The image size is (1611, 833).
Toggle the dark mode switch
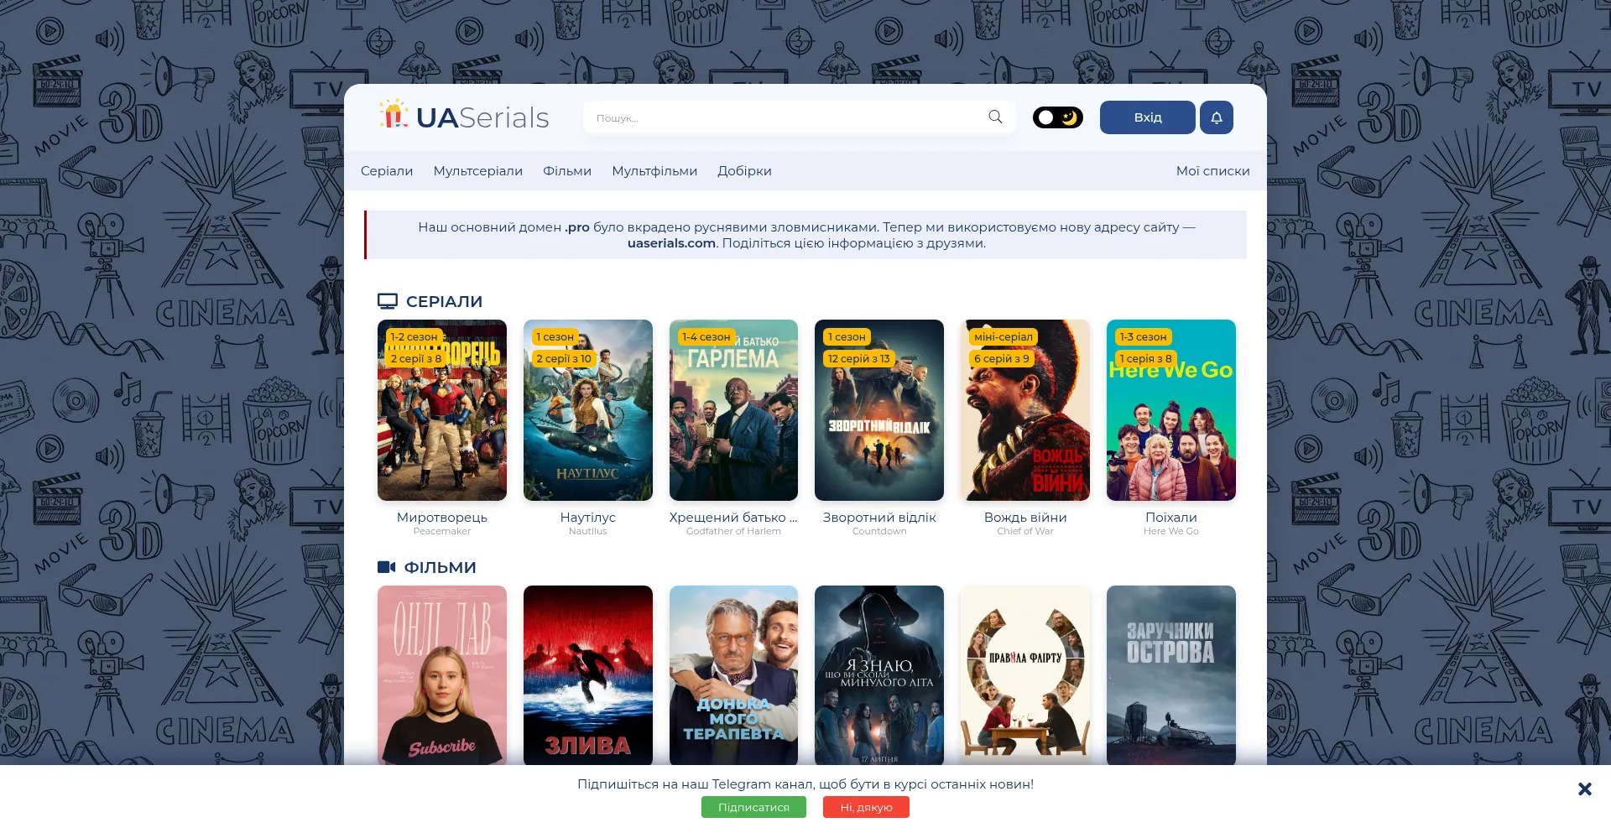pos(1057,117)
